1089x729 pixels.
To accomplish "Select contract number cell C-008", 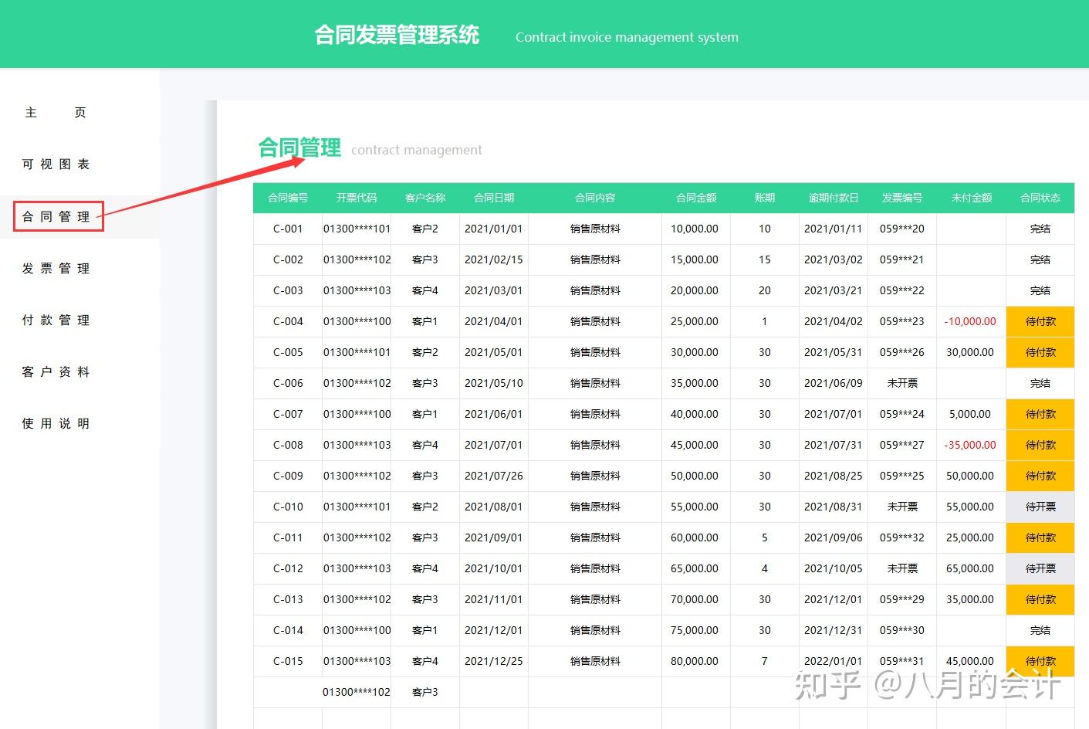I will pyautogui.click(x=288, y=445).
